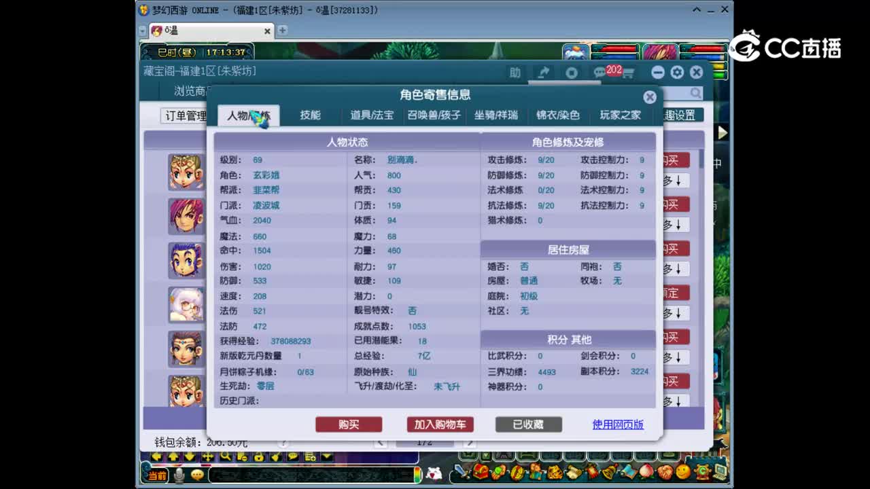Click the 凌波城 sect value

pos(266,205)
